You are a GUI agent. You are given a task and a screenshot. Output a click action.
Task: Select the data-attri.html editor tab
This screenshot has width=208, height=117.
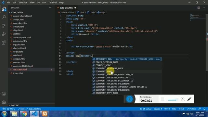click(x=66, y=8)
